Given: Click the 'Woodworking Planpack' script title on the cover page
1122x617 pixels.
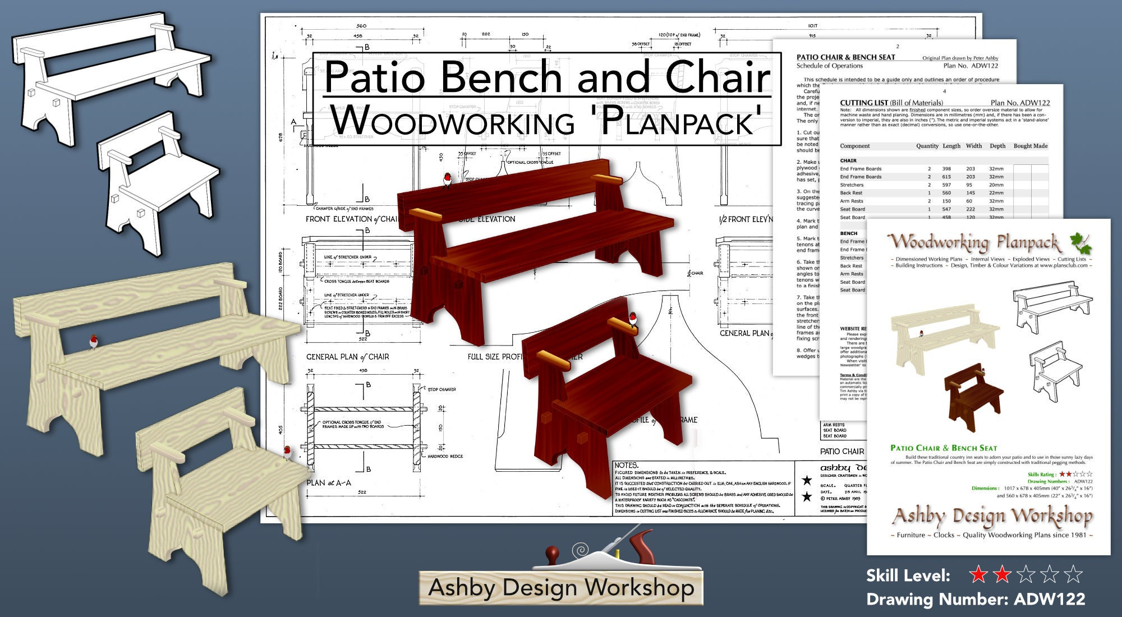Looking at the screenshot, I should click(975, 242).
